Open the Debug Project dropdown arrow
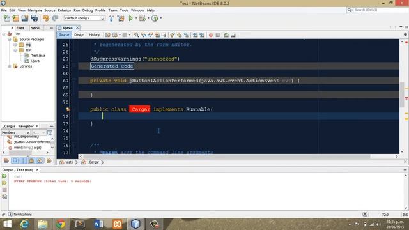 click(148, 18)
